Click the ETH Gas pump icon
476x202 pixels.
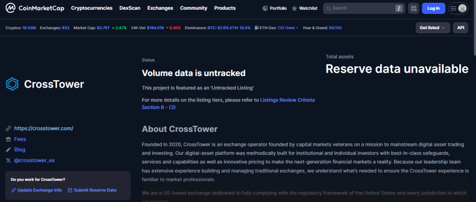[255, 28]
